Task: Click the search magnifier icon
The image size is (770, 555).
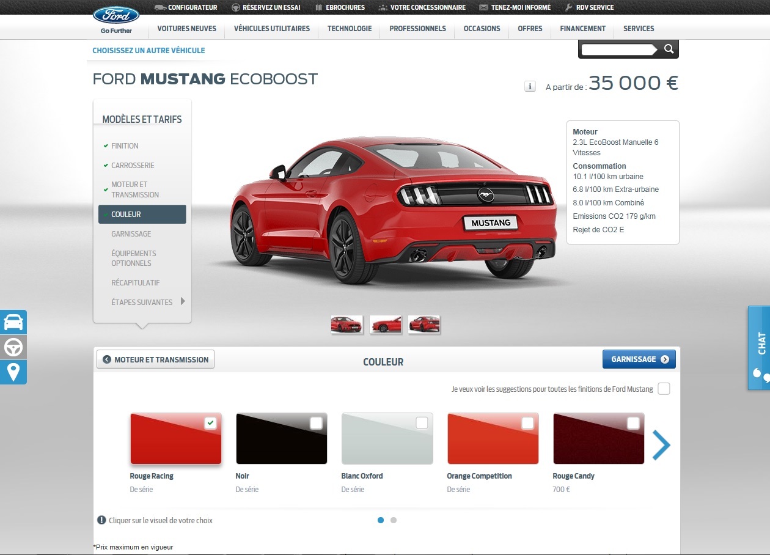Action: pos(669,50)
